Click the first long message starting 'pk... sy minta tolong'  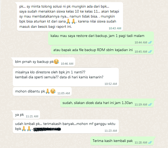[70, 17]
